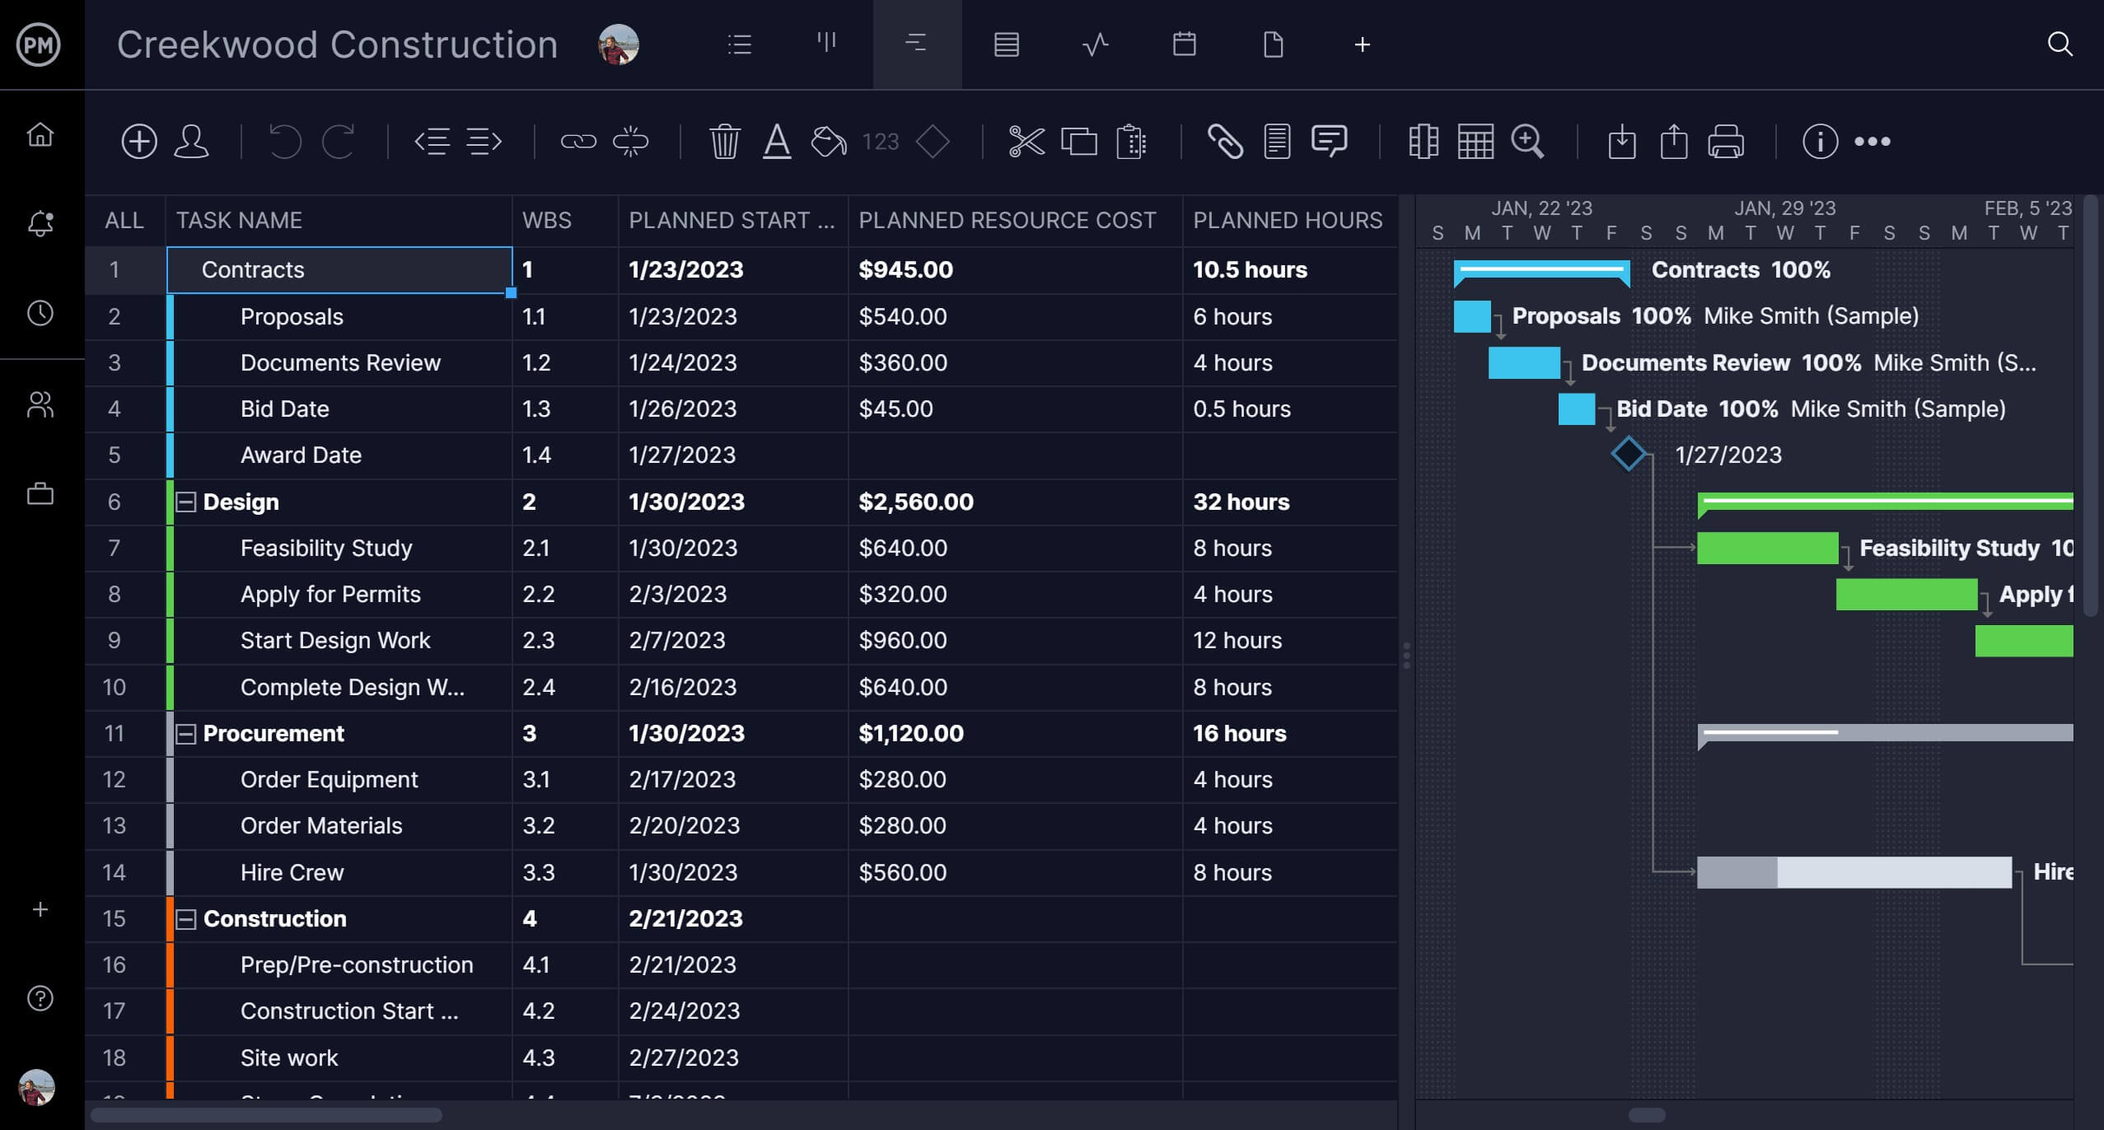Screen dimensions: 2104x1130
Task: Click the redo button
Action: pos(338,141)
